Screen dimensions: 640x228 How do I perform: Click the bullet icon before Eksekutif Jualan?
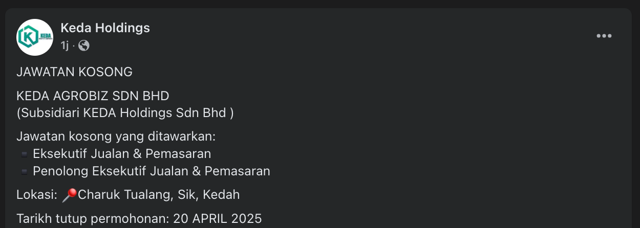click(x=24, y=154)
